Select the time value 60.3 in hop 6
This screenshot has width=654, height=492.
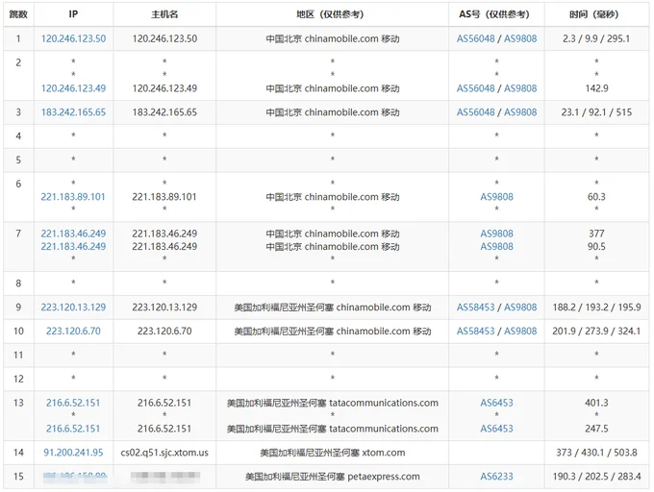pos(596,197)
